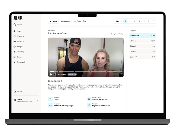Click the Community people icon
The height and width of the screenshot is (134, 175).
[x=14, y=62]
